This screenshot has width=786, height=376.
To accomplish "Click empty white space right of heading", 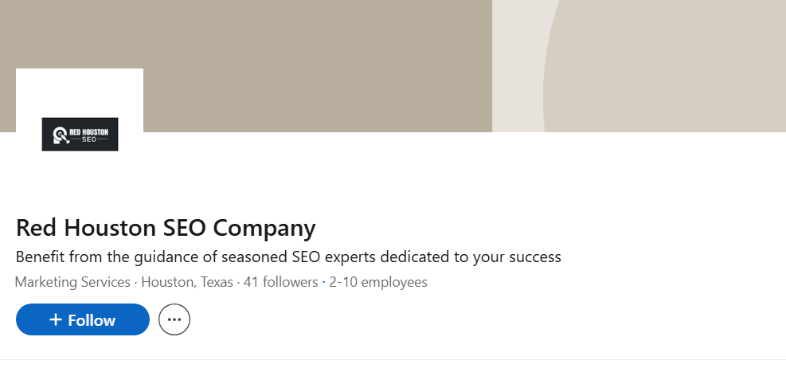I will point(557,229).
